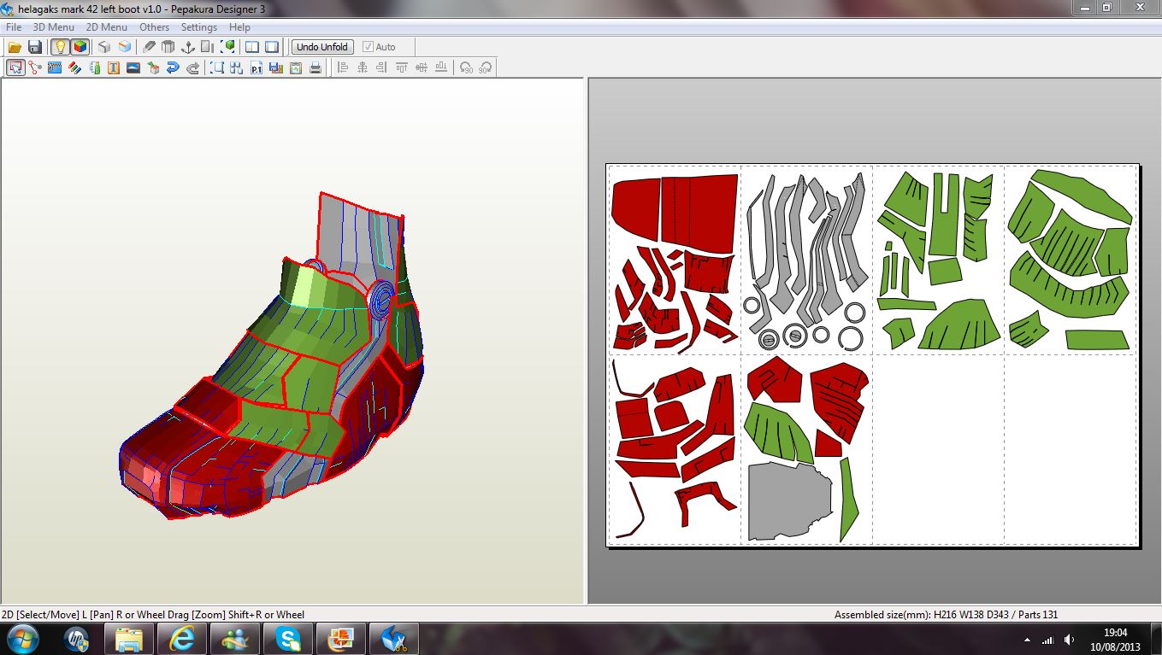
Task: Click the anchor icon in the toolbar
Action: pos(187,47)
